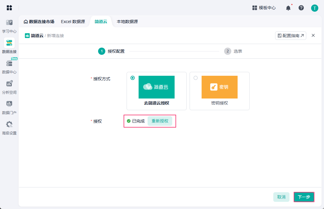The width and height of the screenshot is (324, 209).
Task: Go to 数据连接市场 home tab
Action: 39,22
